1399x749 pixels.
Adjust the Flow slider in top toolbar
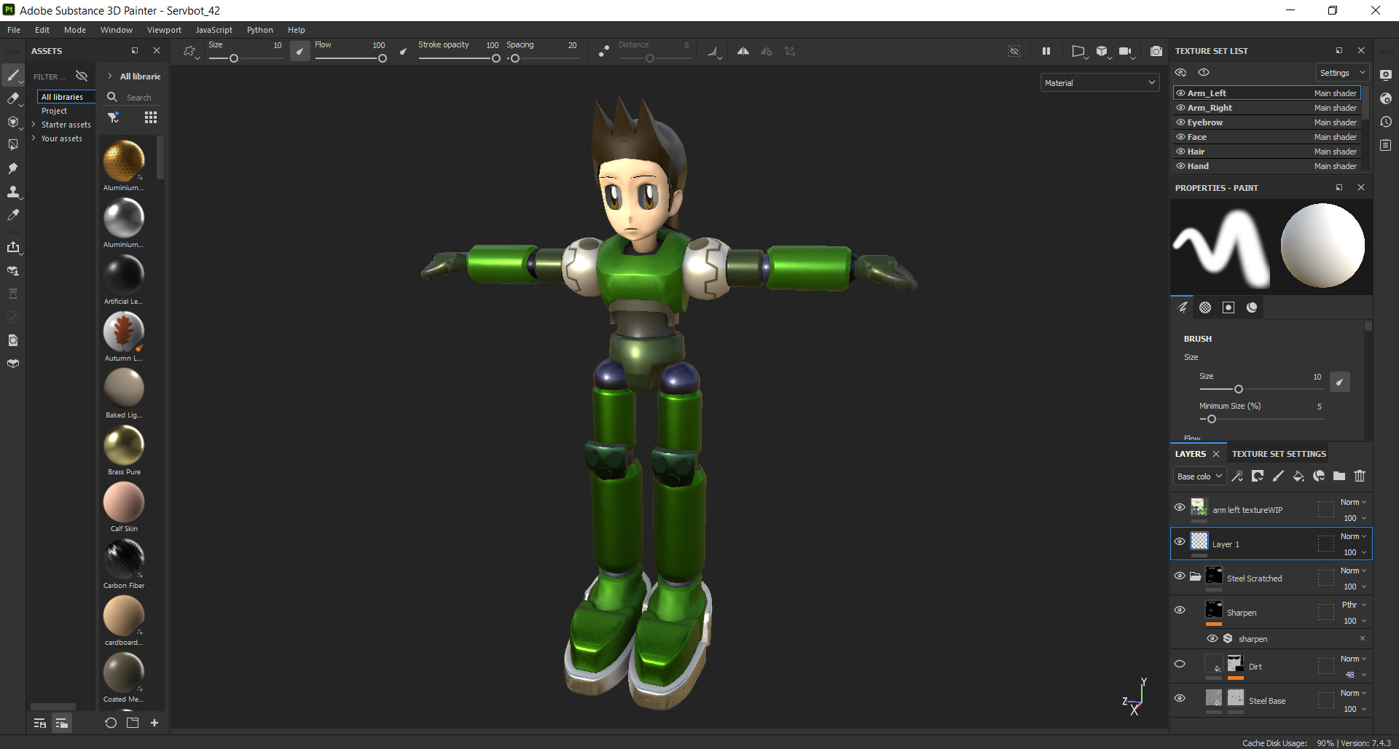(x=382, y=58)
